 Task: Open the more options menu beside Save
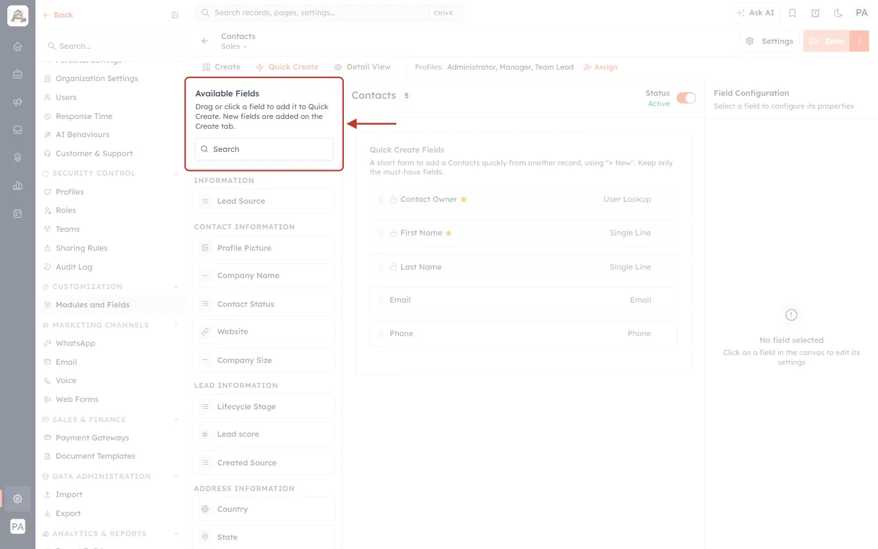coord(859,41)
